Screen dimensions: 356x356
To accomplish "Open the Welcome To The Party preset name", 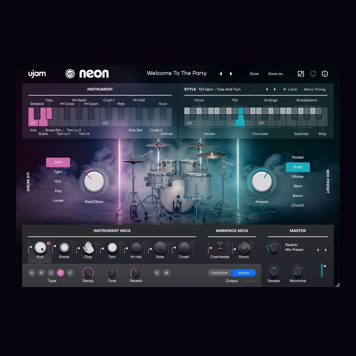I will pyautogui.click(x=177, y=73).
